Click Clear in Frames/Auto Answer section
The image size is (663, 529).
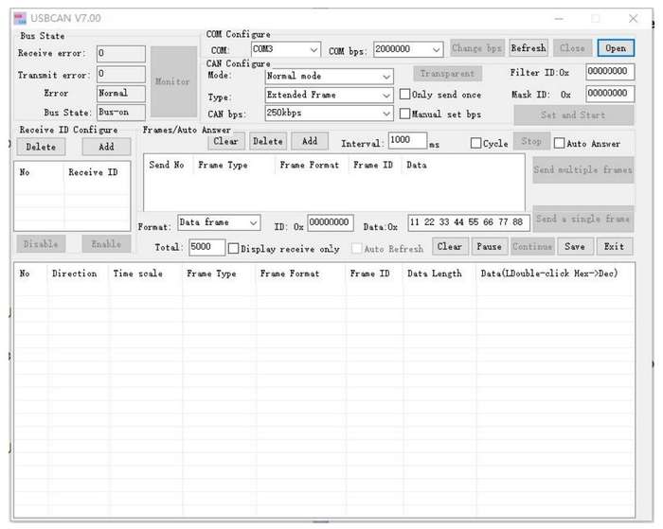click(x=225, y=141)
